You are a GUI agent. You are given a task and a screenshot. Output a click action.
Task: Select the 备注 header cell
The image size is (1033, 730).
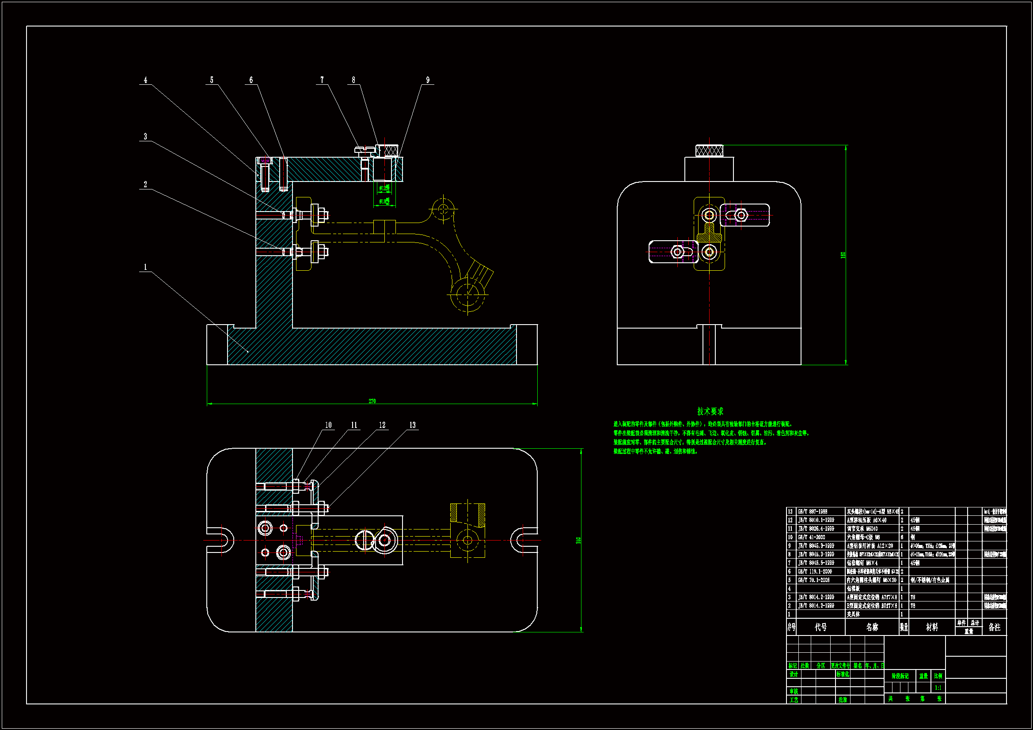[994, 627]
